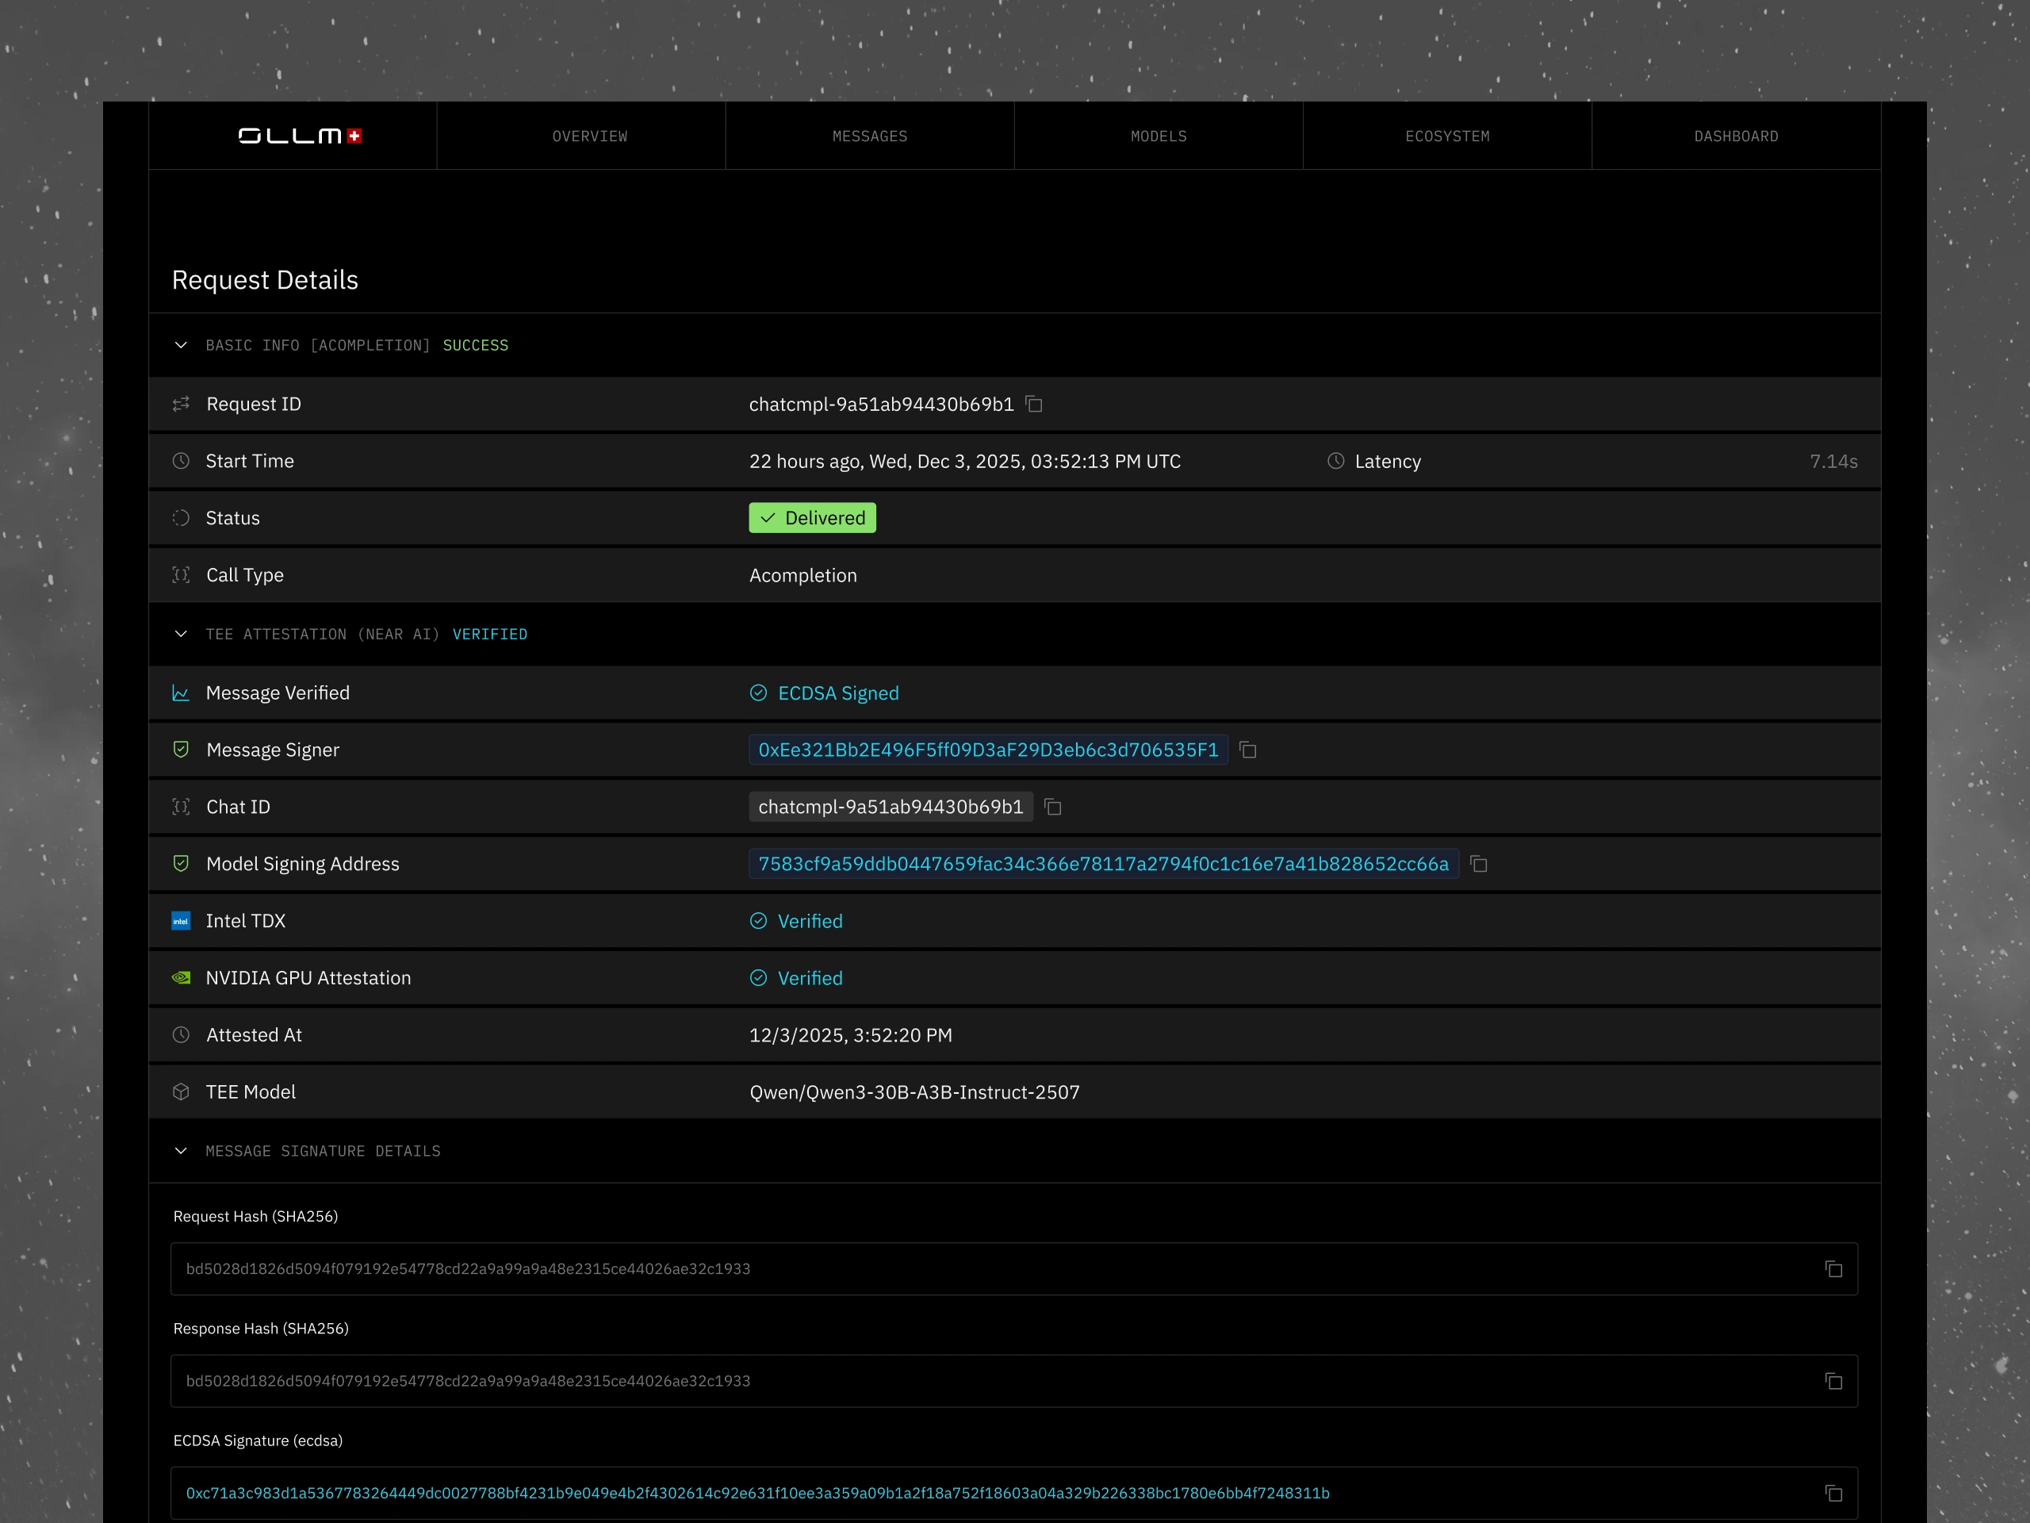Go to the Models tab
This screenshot has height=1523, width=2030.
(1159, 136)
